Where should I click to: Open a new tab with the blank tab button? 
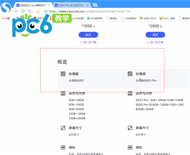coord(95,5)
